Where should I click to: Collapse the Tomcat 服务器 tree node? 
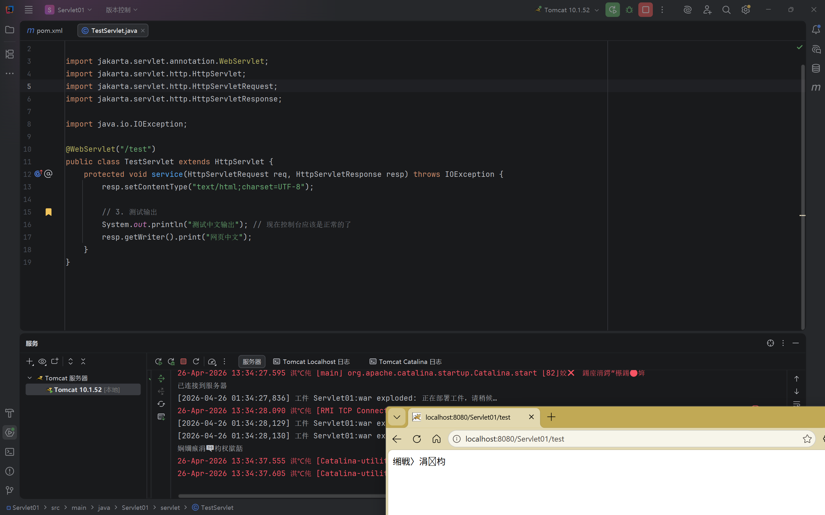pyautogui.click(x=30, y=378)
